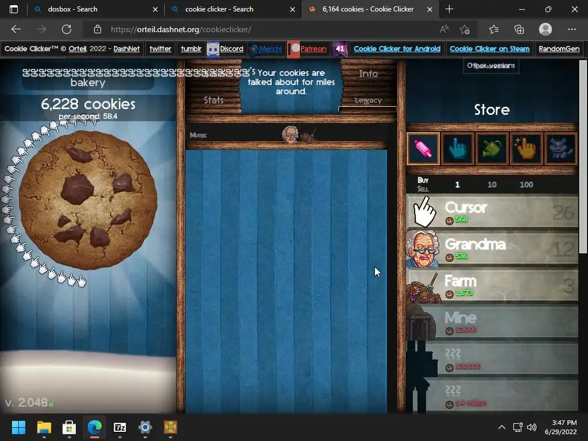Image resolution: width=588 pixels, height=441 pixels.
Task: Open the Patreon link
Action: click(x=313, y=49)
